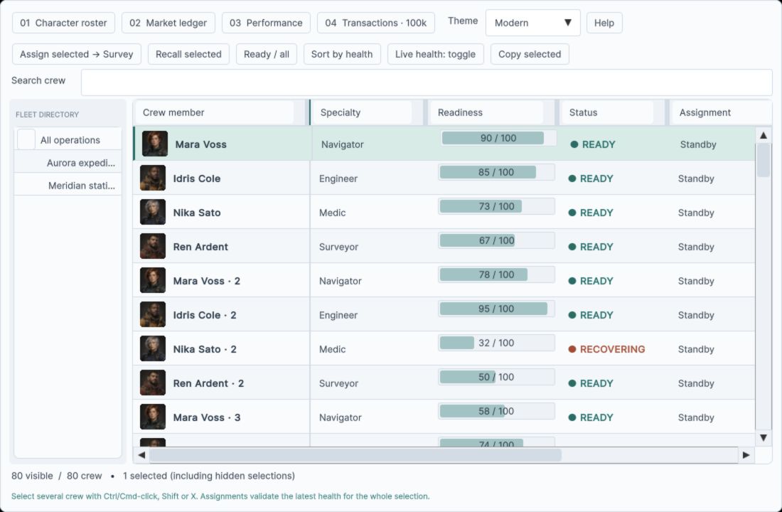Sort by Readiness column header
Image resolution: width=782 pixels, height=512 pixels.
pos(486,112)
